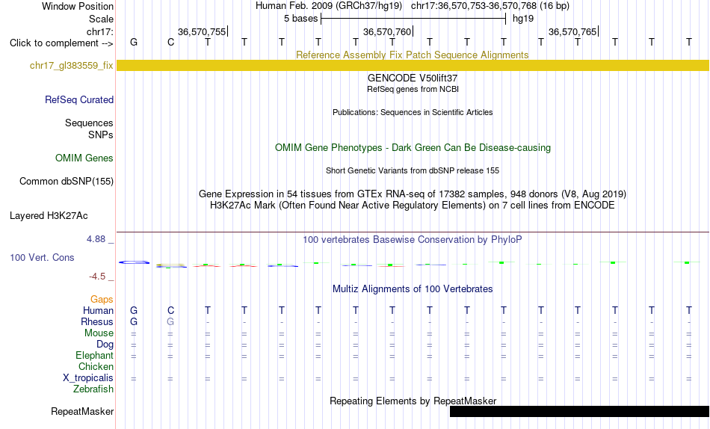The width and height of the screenshot is (710, 429).
Task: Click 'Publications: Sequences in Scientific Articles' title
Action: pyautogui.click(x=413, y=112)
